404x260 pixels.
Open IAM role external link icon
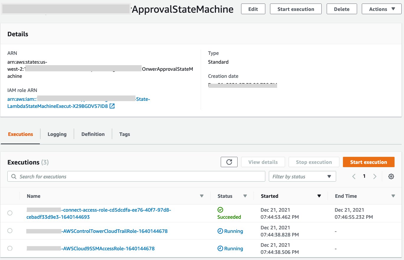[112, 106]
